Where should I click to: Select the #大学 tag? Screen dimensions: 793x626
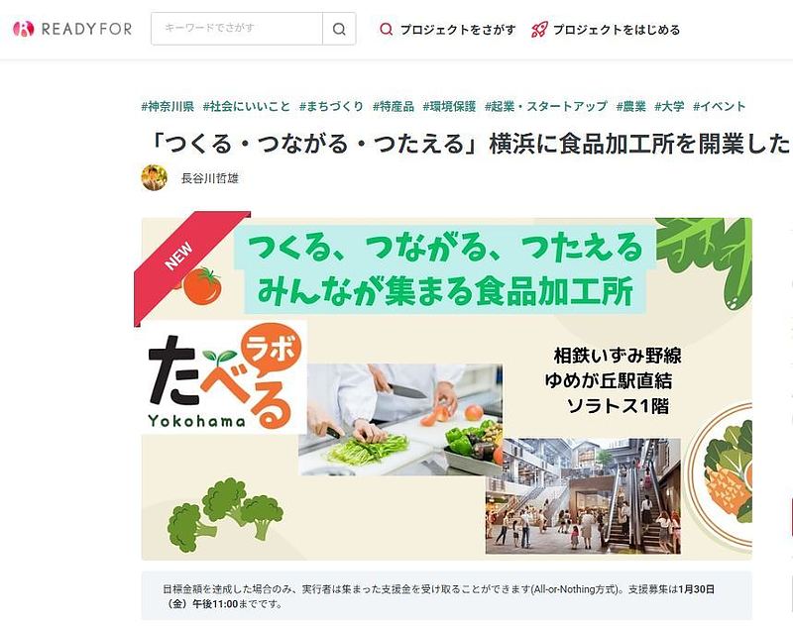(x=669, y=106)
